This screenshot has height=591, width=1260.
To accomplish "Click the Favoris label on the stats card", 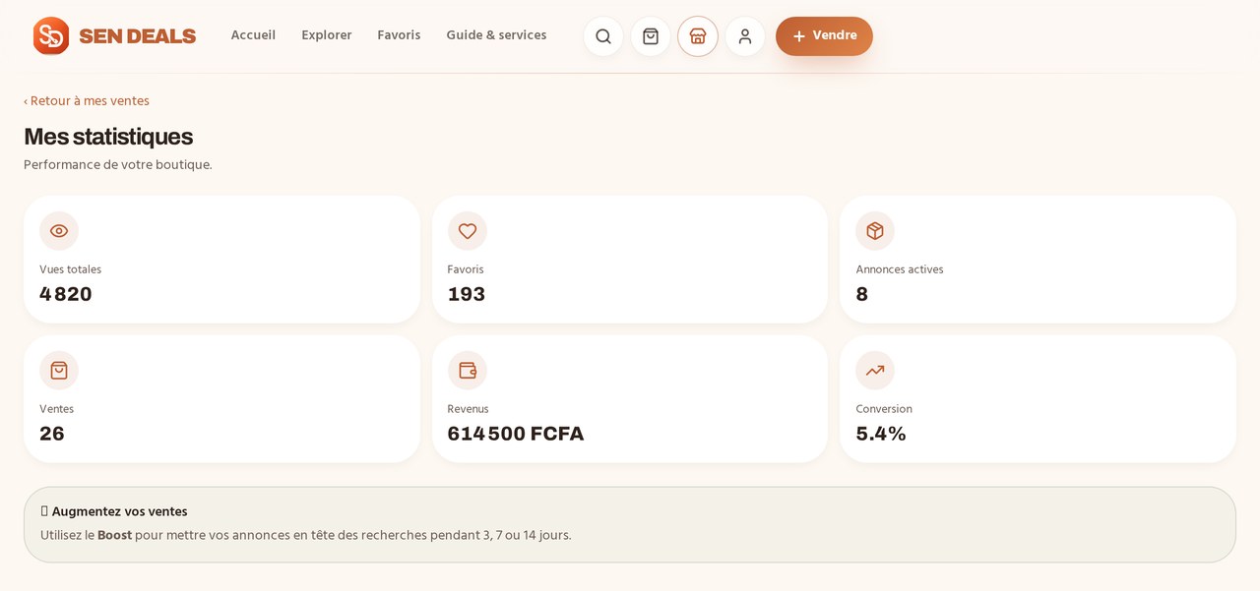I will pyautogui.click(x=466, y=269).
